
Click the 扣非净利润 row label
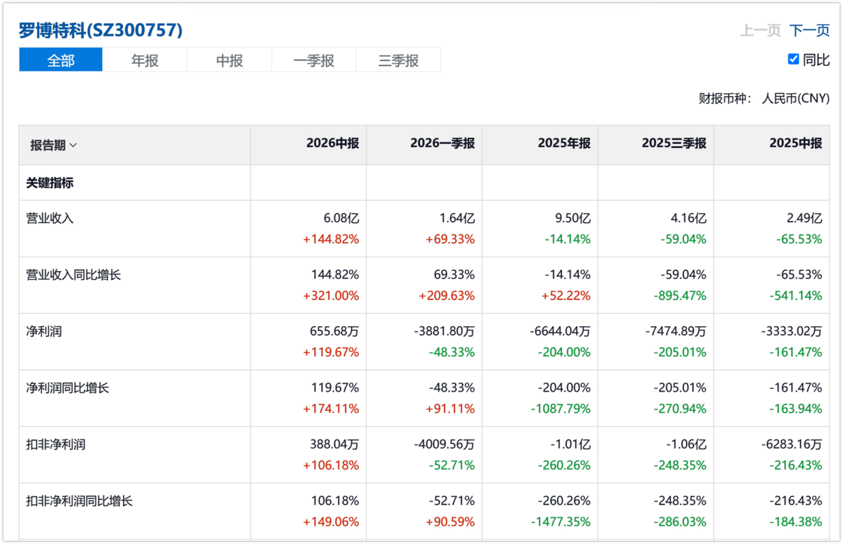point(56,444)
